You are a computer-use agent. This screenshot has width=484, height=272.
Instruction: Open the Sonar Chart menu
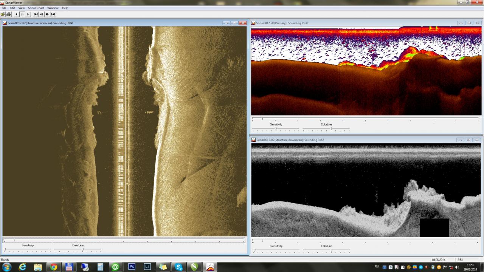click(36, 8)
